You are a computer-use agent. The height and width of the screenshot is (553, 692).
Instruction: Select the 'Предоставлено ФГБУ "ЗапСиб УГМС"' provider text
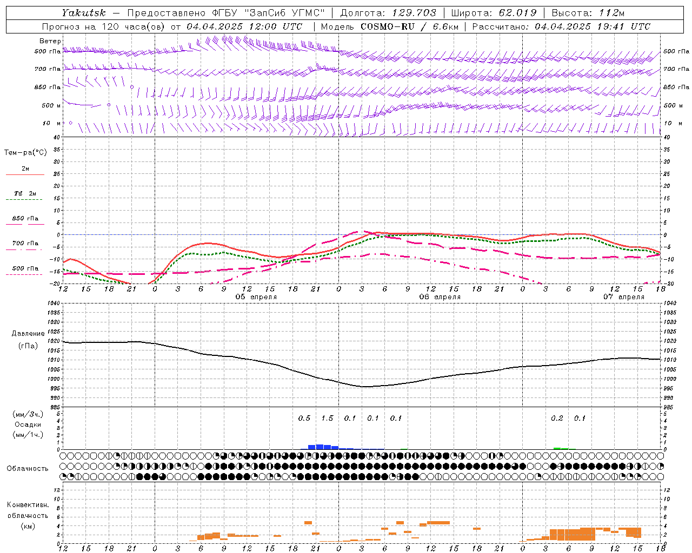(x=226, y=13)
